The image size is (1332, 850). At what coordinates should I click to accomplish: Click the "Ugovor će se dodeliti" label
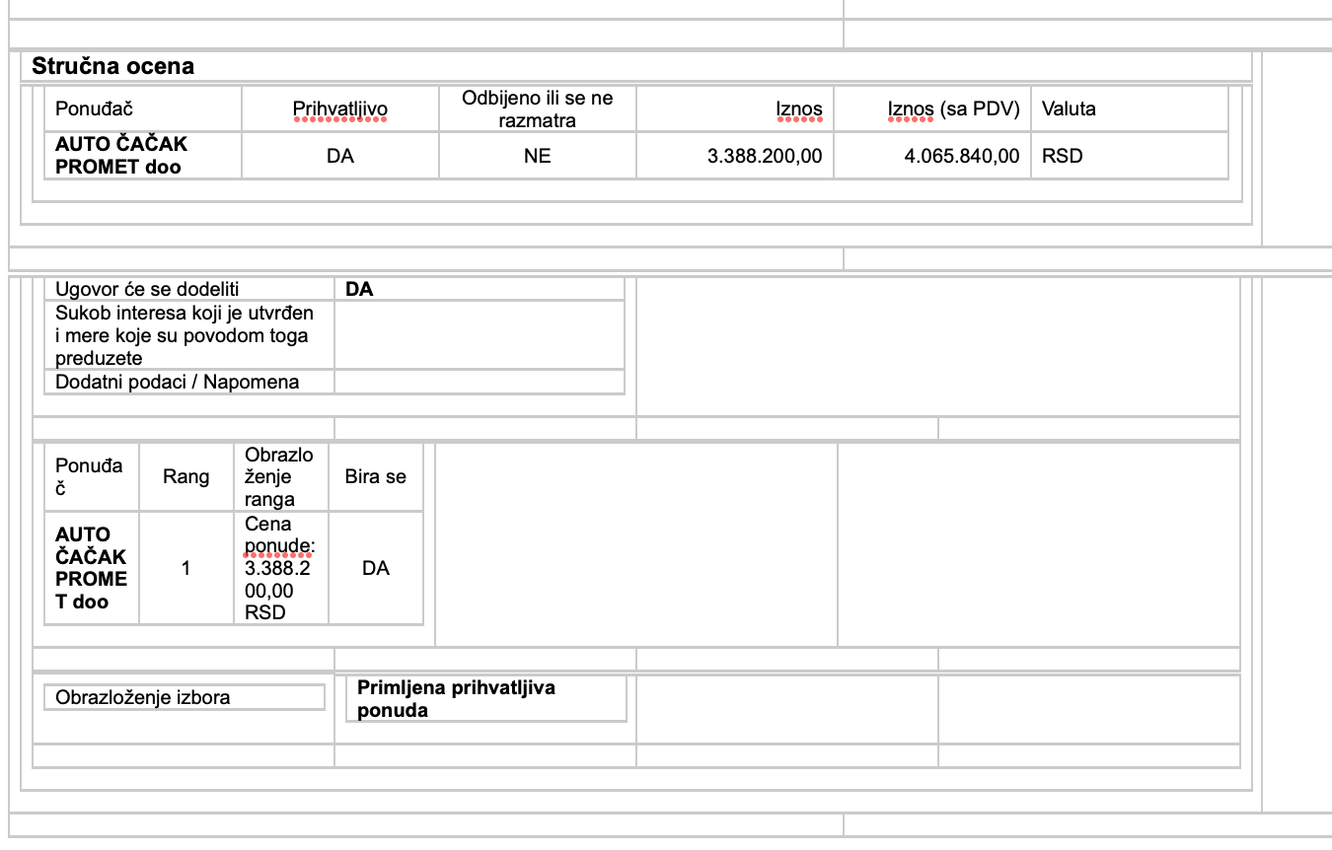(147, 289)
